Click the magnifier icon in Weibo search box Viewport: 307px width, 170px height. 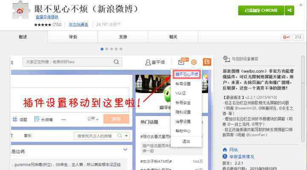coord(116,62)
